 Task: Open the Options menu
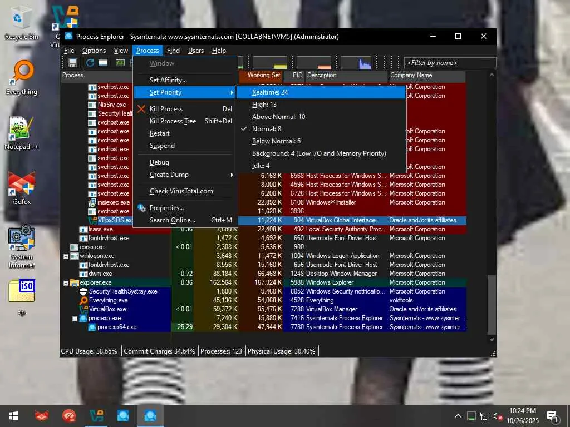coord(94,51)
